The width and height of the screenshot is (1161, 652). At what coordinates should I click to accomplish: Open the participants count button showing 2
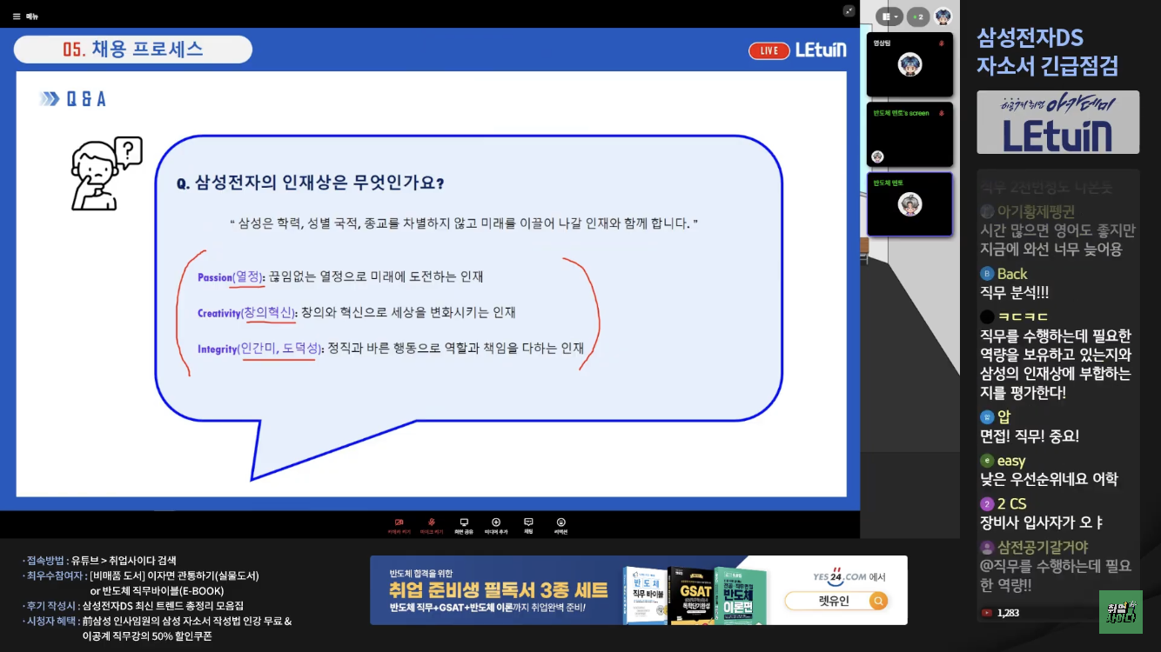[x=918, y=17]
